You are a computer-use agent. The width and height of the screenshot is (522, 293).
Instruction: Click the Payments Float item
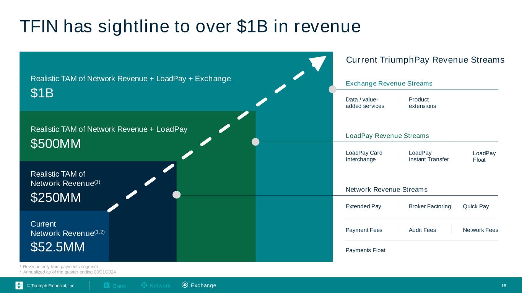click(365, 250)
